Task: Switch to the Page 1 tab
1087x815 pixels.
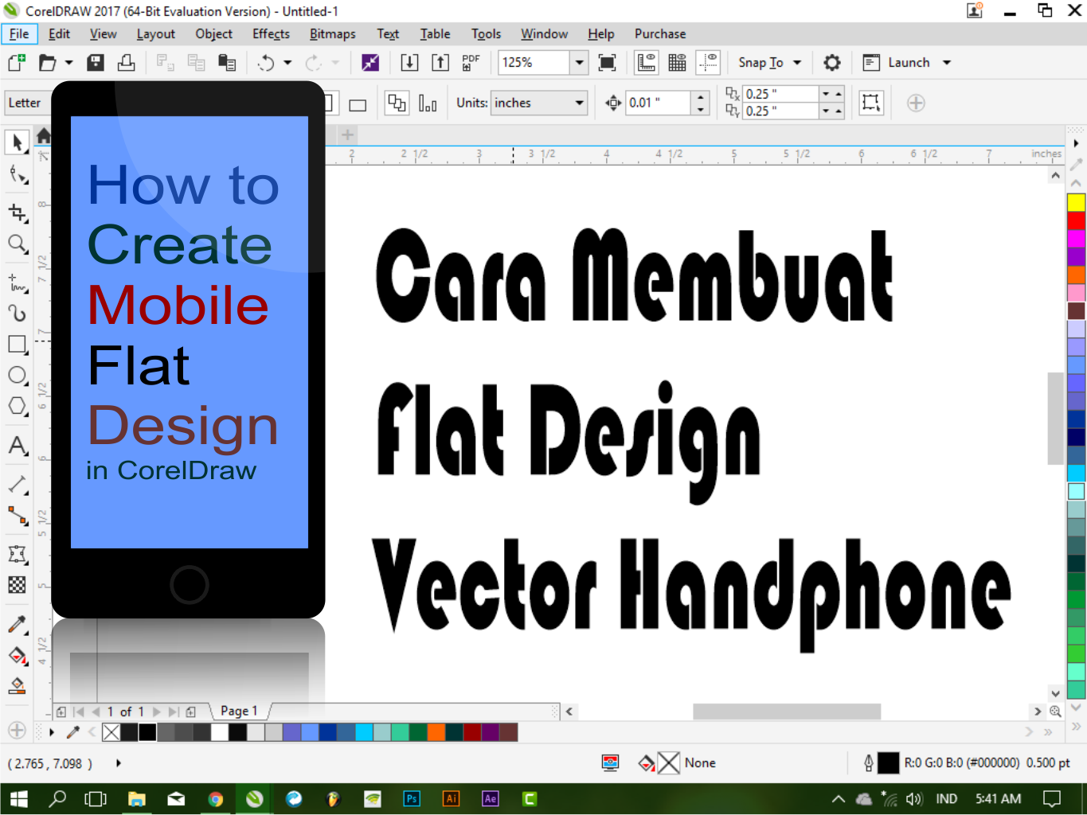Action: [x=238, y=711]
